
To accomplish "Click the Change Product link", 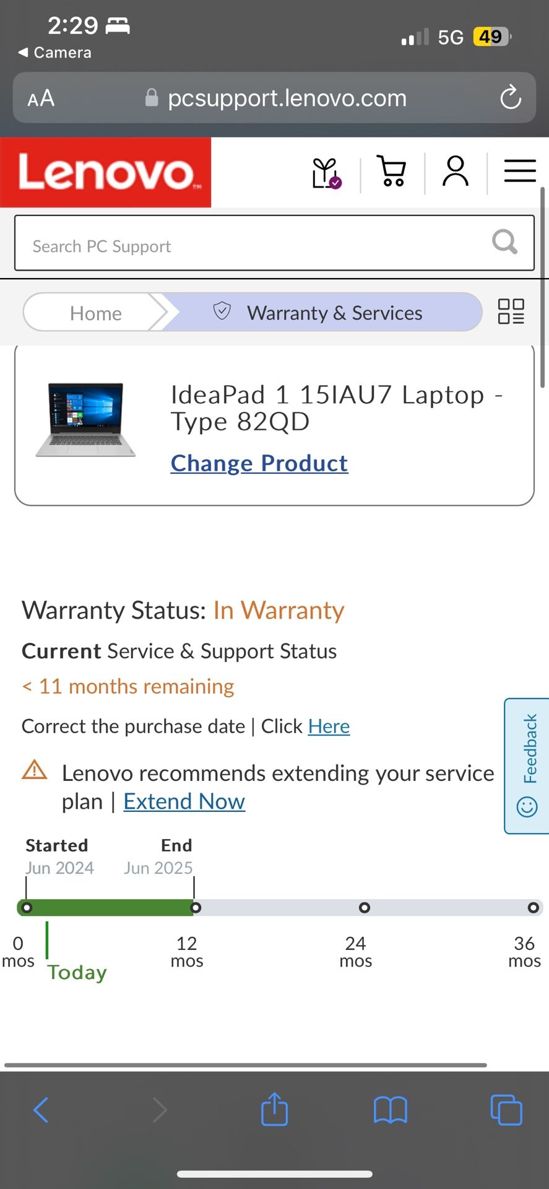I will [259, 463].
